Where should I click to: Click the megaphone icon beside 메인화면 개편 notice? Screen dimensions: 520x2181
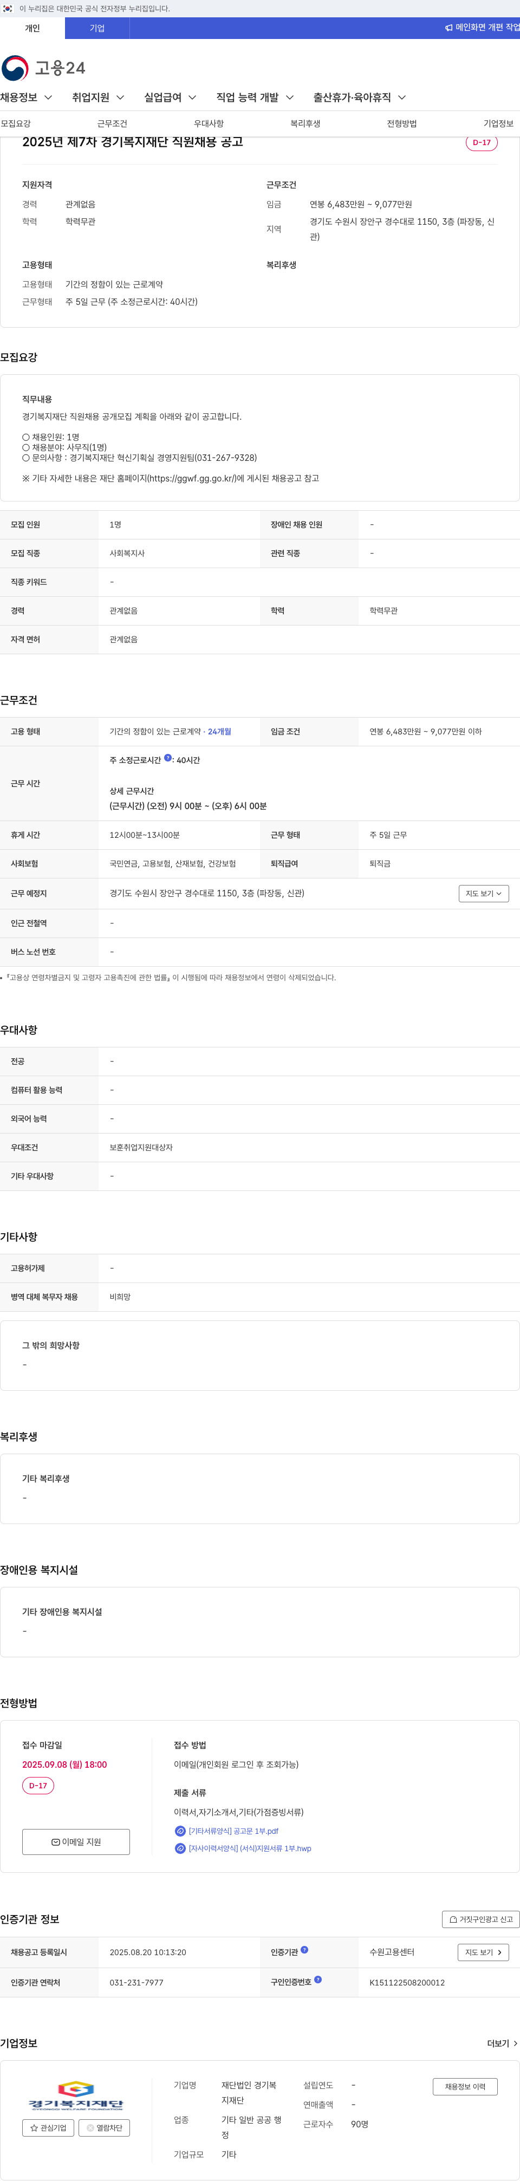tap(448, 28)
